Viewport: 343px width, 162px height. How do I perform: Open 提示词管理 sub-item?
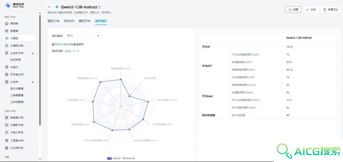17,89
